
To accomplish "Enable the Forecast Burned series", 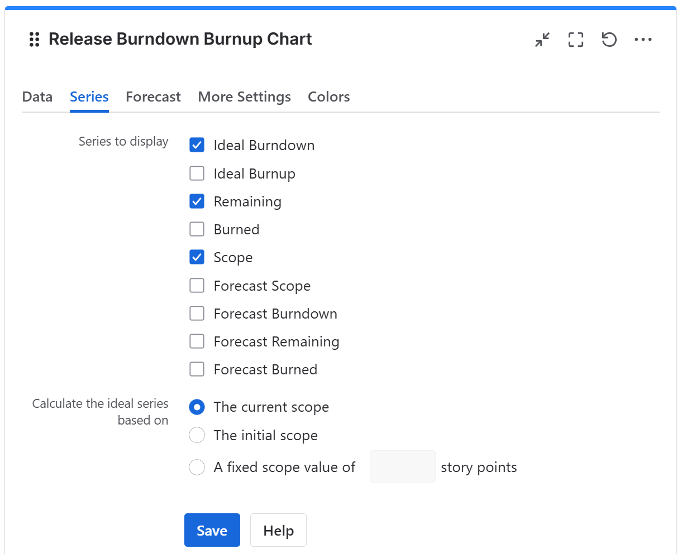I will click(x=197, y=369).
